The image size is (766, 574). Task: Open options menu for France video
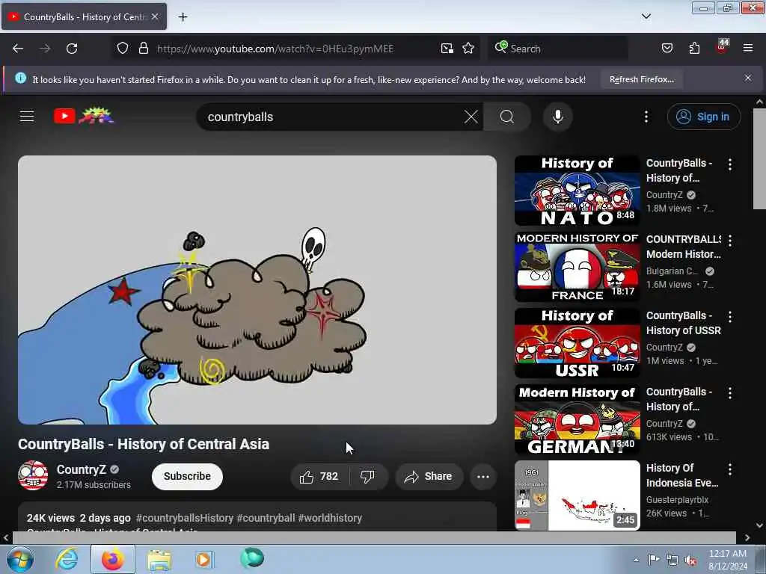730,241
